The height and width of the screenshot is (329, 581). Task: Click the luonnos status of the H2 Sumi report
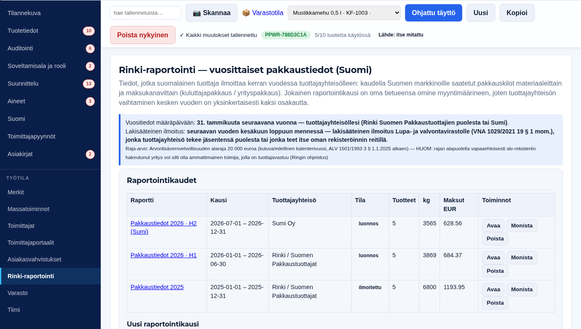click(369, 224)
